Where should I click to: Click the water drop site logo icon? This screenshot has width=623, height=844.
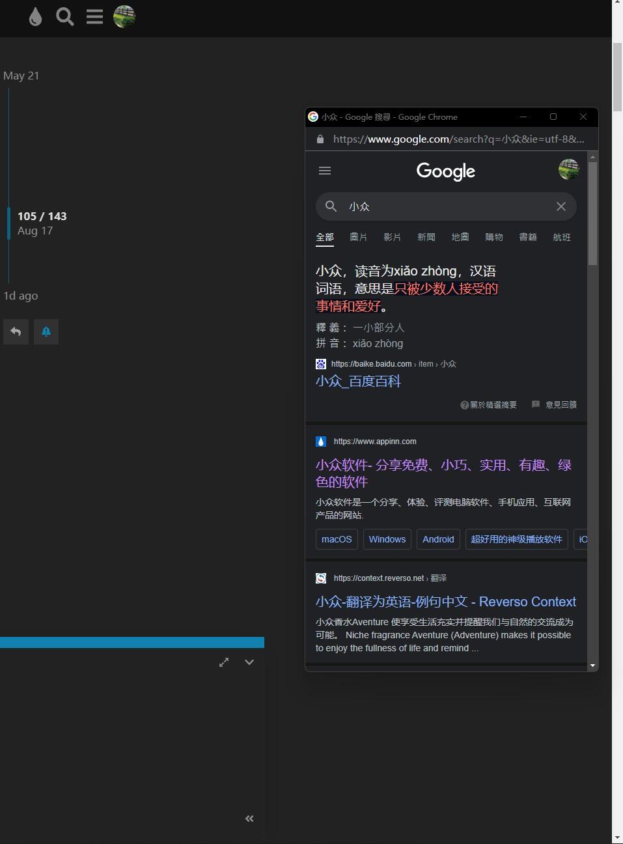[35, 17]
